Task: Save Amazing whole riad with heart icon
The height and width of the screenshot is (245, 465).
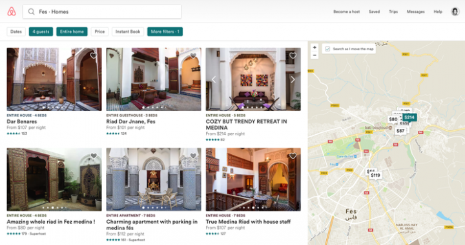Action: pos(94,155)
